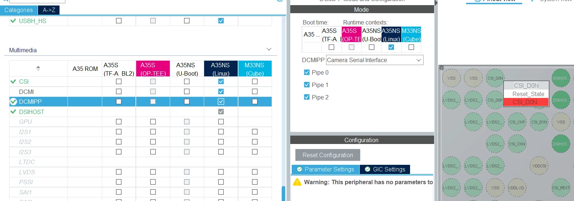Select the DSIHOST peripheral

(31, 112)
